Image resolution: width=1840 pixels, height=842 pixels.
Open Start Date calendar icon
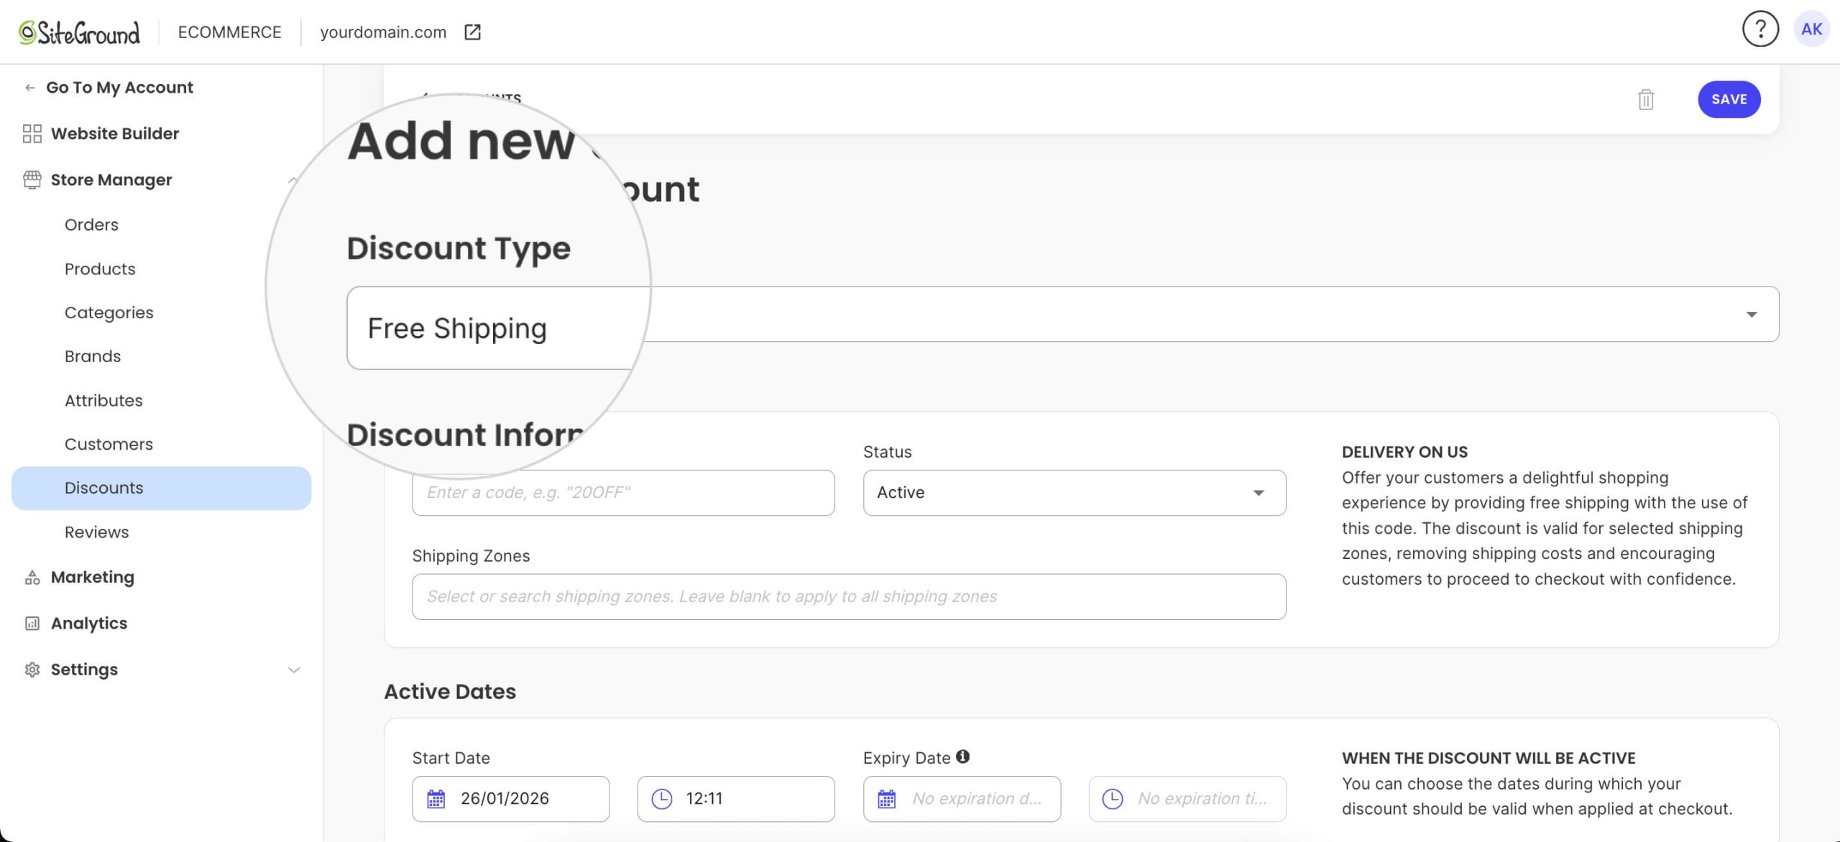(x=436, y=799)
